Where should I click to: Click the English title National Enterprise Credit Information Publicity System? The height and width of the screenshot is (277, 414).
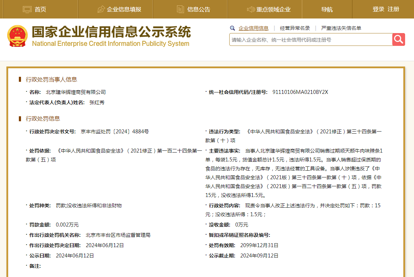pos(111,43)
